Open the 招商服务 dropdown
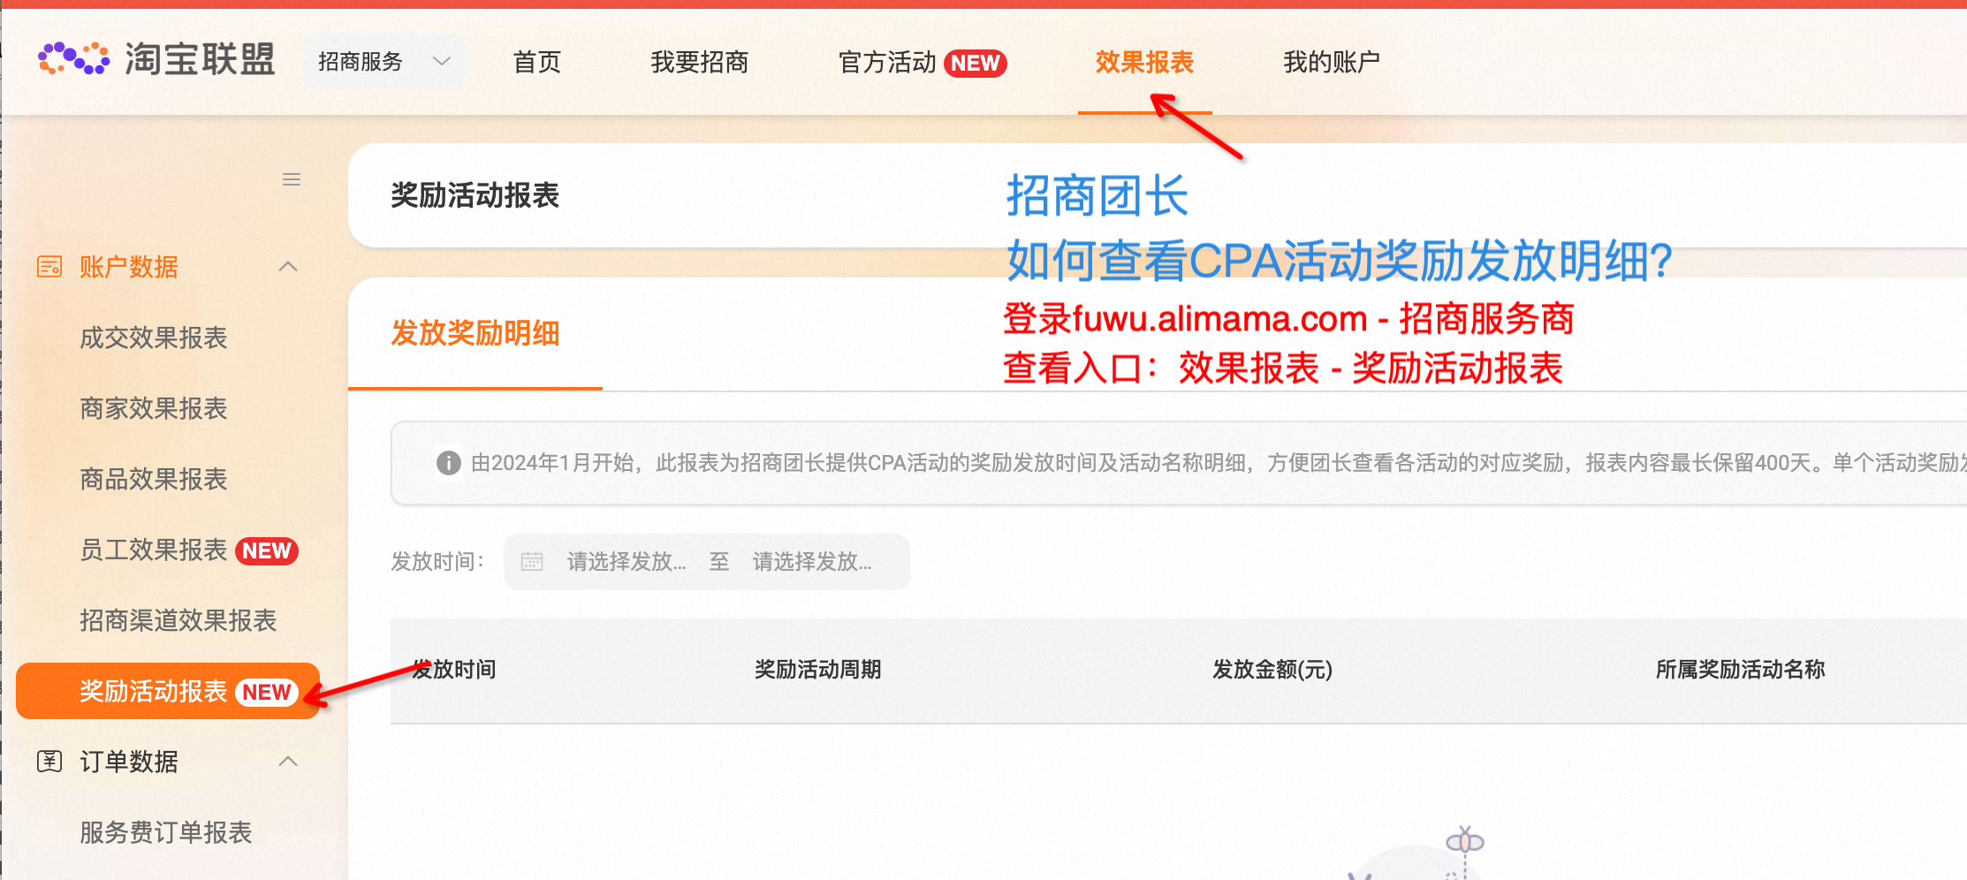The image size is (1967, 880). pyautogui.click(x=384, y=62)
